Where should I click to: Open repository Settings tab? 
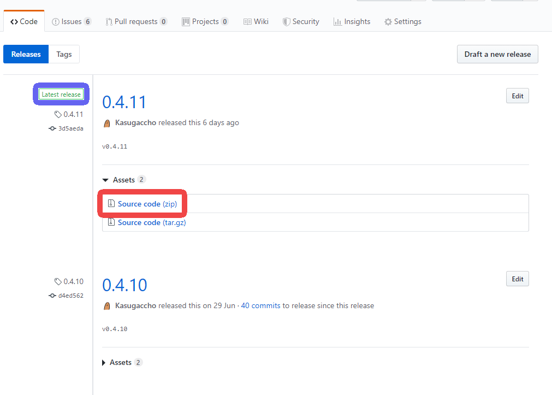tap(402, 22)
